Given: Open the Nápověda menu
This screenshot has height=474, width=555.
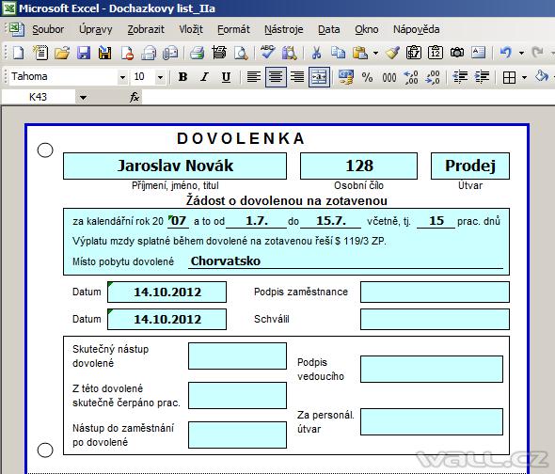Looking at the screenshot, I should coord(417,29).
